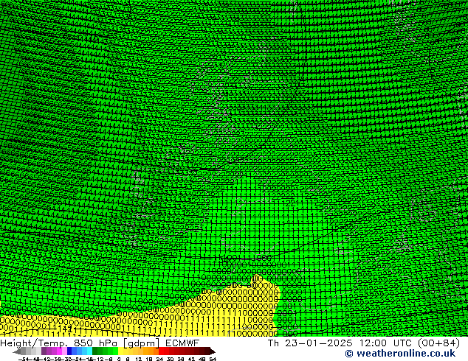Click the left gray arrow end of color scale
The height and width of the screenshot is (361, 468).
(17, 351)
